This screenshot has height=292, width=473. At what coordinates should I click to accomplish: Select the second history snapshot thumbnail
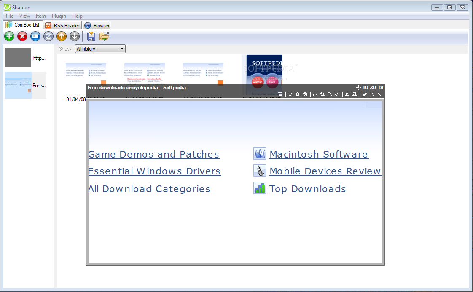[145, 74]
